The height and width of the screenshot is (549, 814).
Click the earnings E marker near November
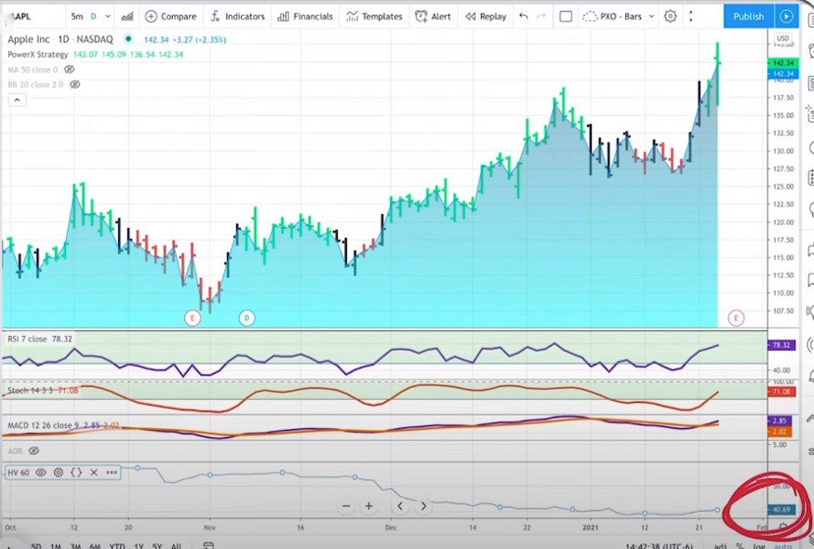click(x=193, y=318)
